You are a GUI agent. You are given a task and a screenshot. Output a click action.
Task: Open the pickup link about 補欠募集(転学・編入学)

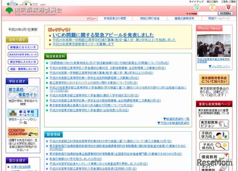[x=114, y=40]
